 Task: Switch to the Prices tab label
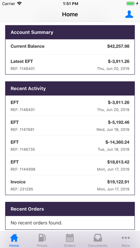point(42,246)
